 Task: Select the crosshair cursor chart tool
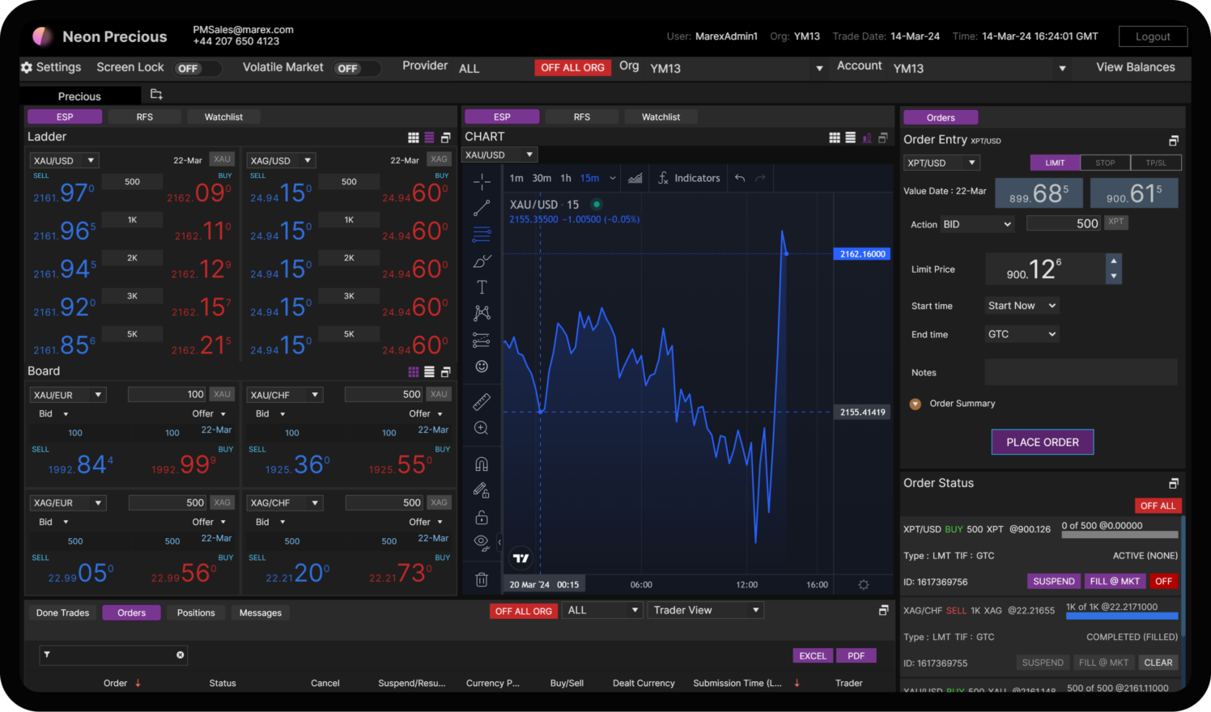click(x=482, y=182)
